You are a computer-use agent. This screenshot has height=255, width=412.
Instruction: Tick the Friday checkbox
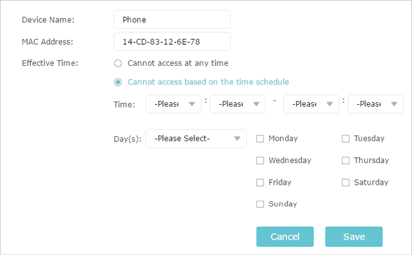(260, 183)
